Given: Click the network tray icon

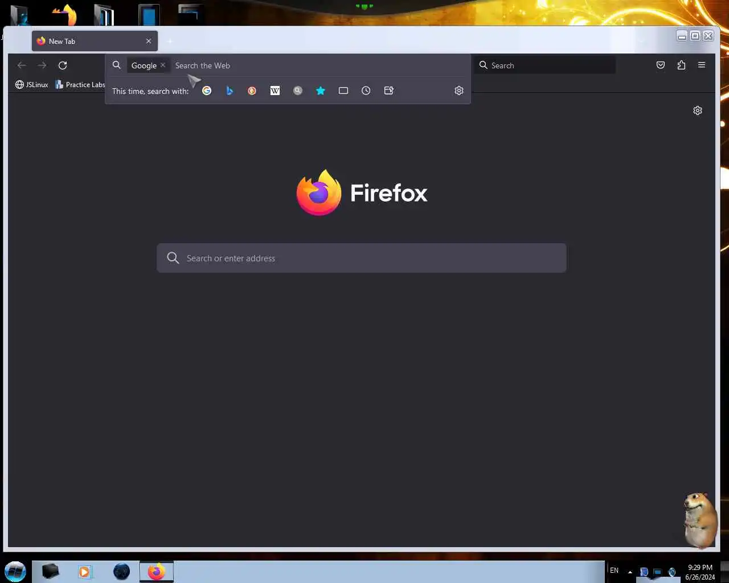Looking at the screenshot, I should [x=658, y=572].
